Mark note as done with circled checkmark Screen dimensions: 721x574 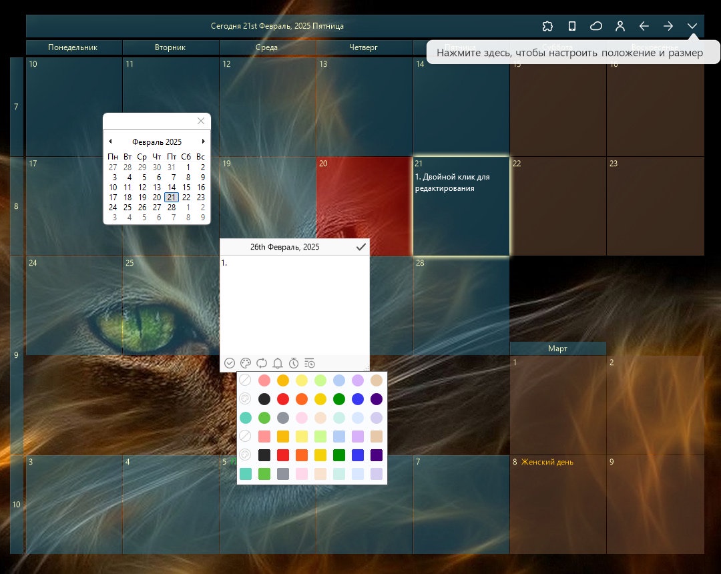coord(230,363)
